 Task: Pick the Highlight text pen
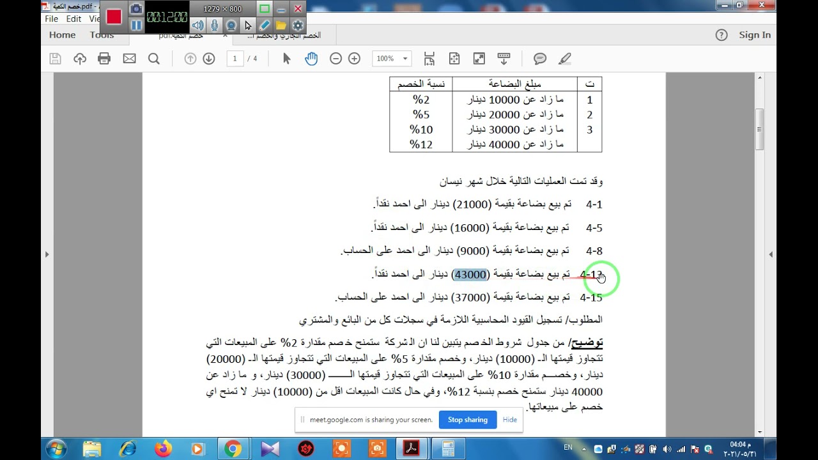[x=564, y=59]
